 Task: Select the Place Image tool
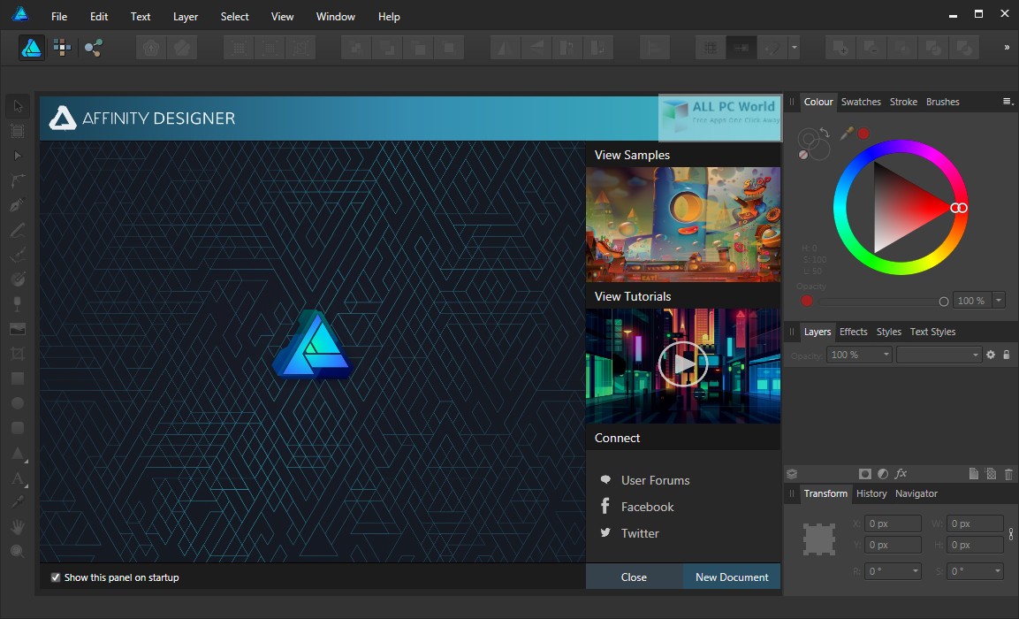point(18,328)
